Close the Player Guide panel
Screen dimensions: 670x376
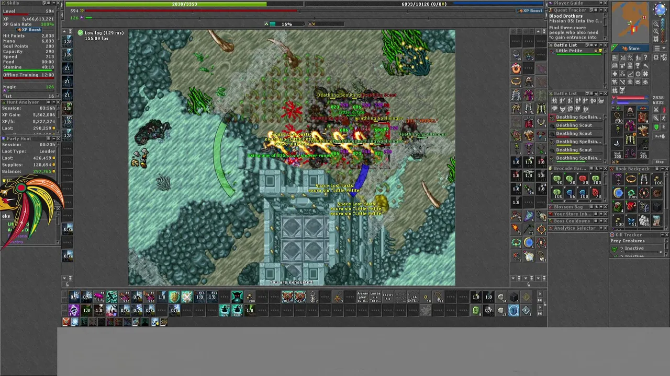point(605,3)
